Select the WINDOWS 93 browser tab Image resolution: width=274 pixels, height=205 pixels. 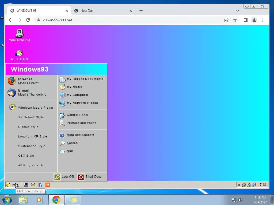click(39, 11)
